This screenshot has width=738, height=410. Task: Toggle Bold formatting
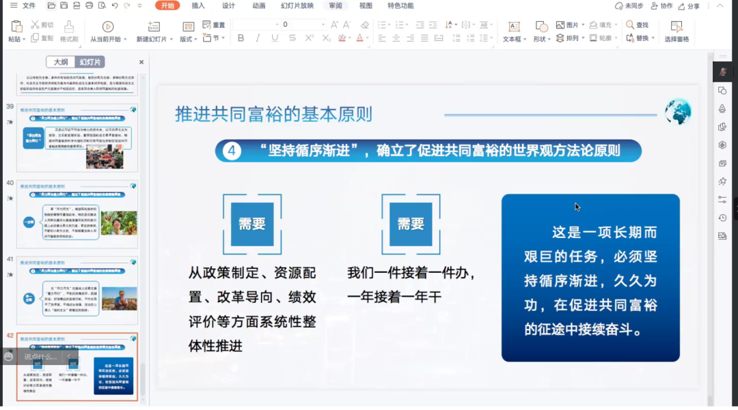click(241, 38)
